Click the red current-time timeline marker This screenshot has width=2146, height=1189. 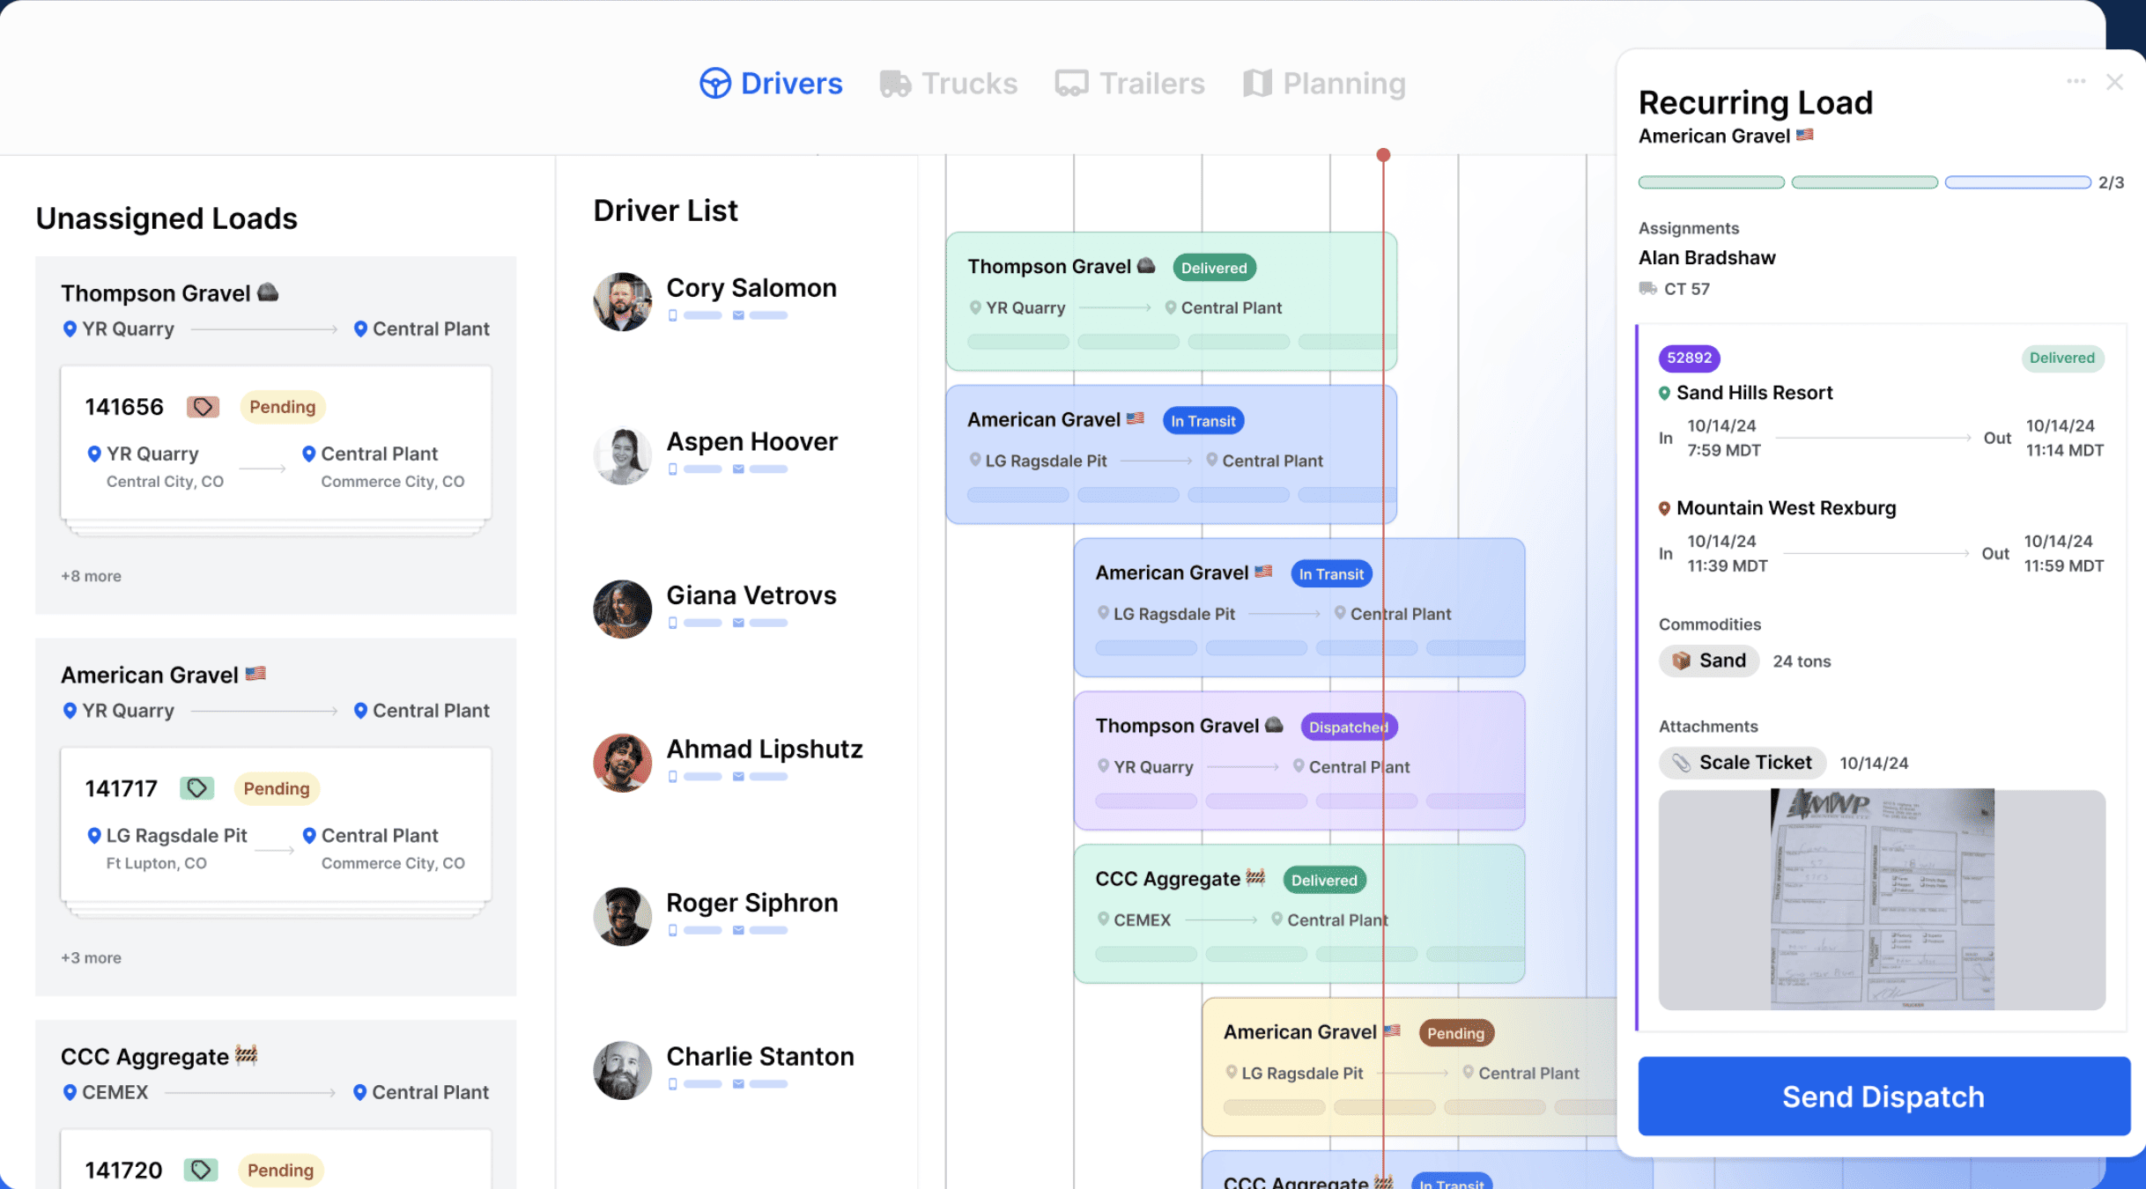click(x=1383, y=155)
